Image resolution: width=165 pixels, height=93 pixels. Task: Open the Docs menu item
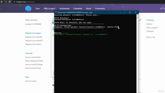(38, 9)
